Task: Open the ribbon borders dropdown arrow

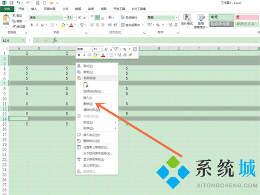Action: pos(57,25)
